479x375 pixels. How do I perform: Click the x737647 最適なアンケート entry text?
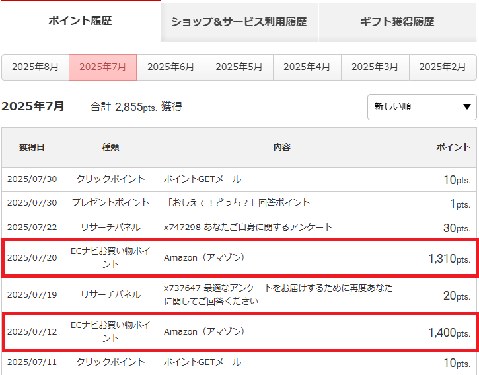[278, 294]
